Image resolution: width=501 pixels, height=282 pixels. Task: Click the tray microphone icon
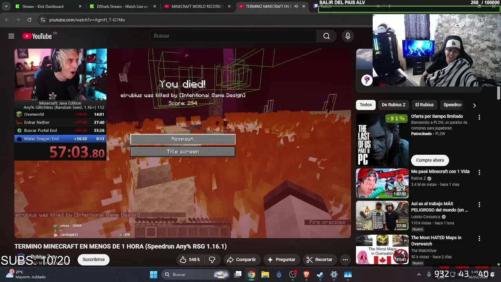click(x=429, y=275)
